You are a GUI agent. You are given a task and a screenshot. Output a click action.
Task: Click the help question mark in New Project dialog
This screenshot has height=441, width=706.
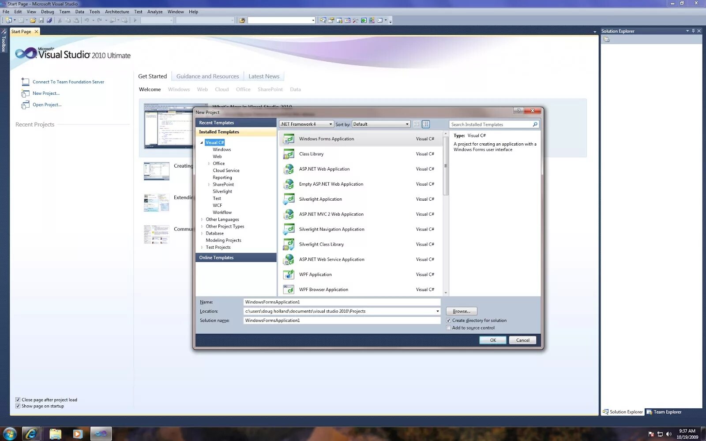[x=518, y=111]
